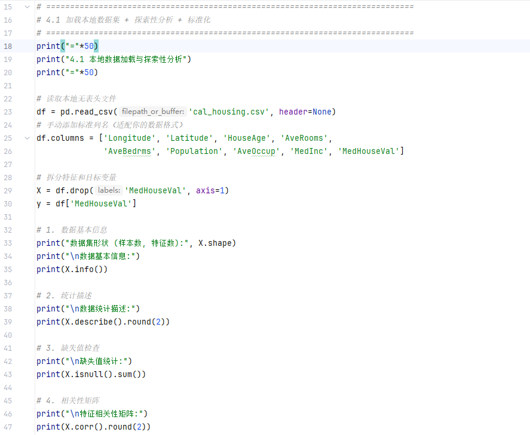Click the 'cal_housing.csv' string
This screenshot has height=435, width=530.
(229, 112)
